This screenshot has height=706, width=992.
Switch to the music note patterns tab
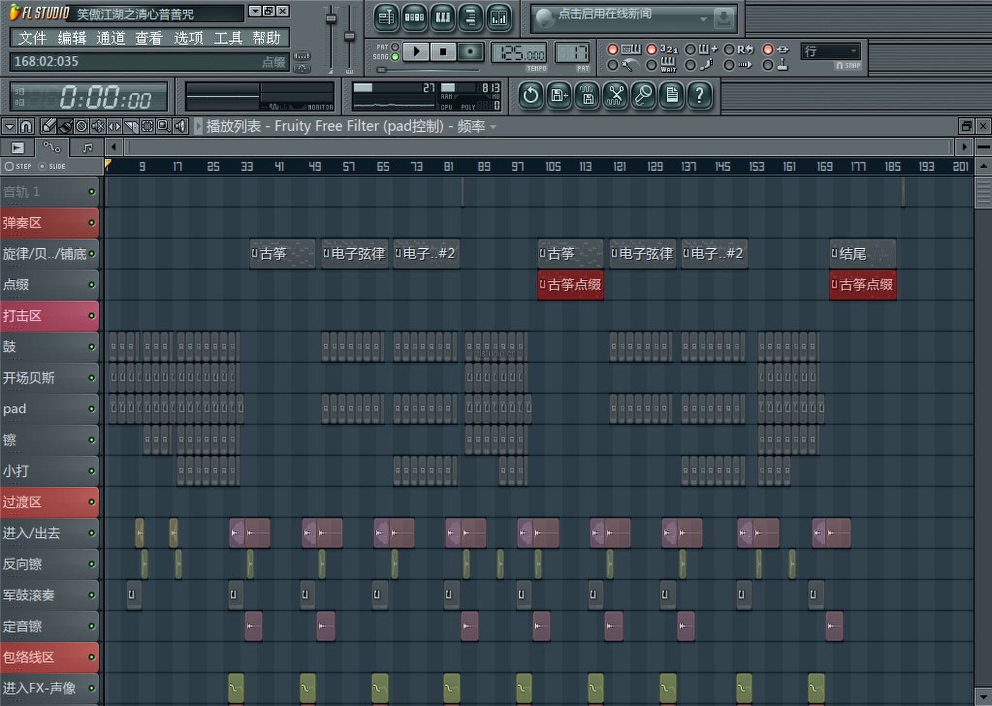click(x=87, y=147)
